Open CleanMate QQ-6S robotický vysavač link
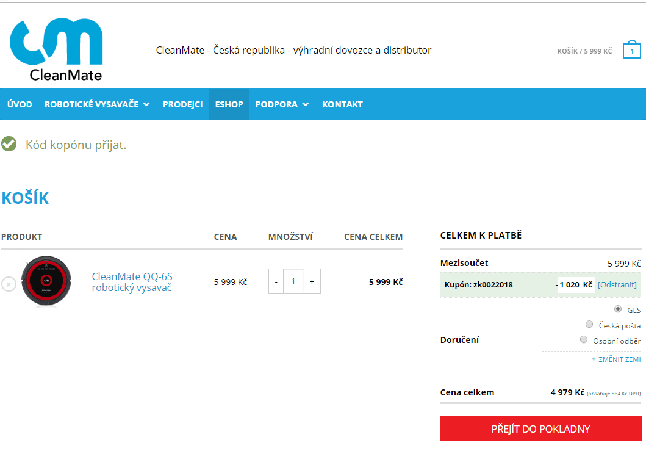Viewport: 646px width, 451px height. point(132,282)
